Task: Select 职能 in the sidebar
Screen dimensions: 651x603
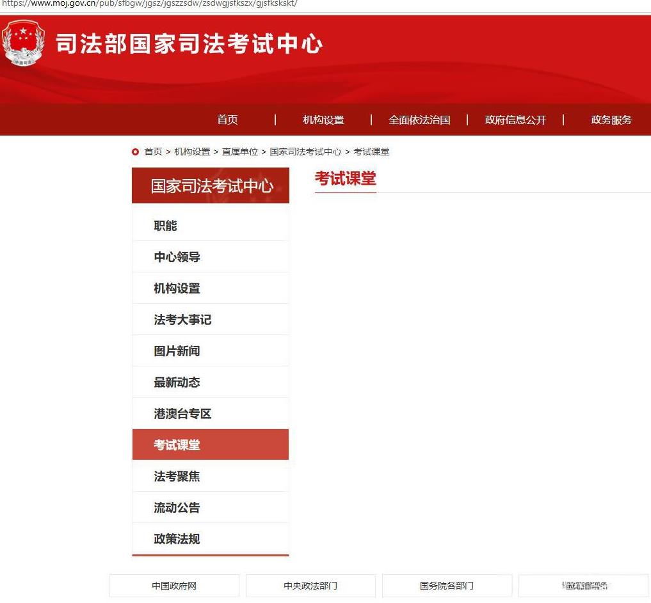Action: 211,226
